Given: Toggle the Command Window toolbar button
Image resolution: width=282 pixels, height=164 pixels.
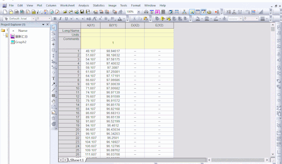Looking at the screenshot, I should [x=204, y=12].
